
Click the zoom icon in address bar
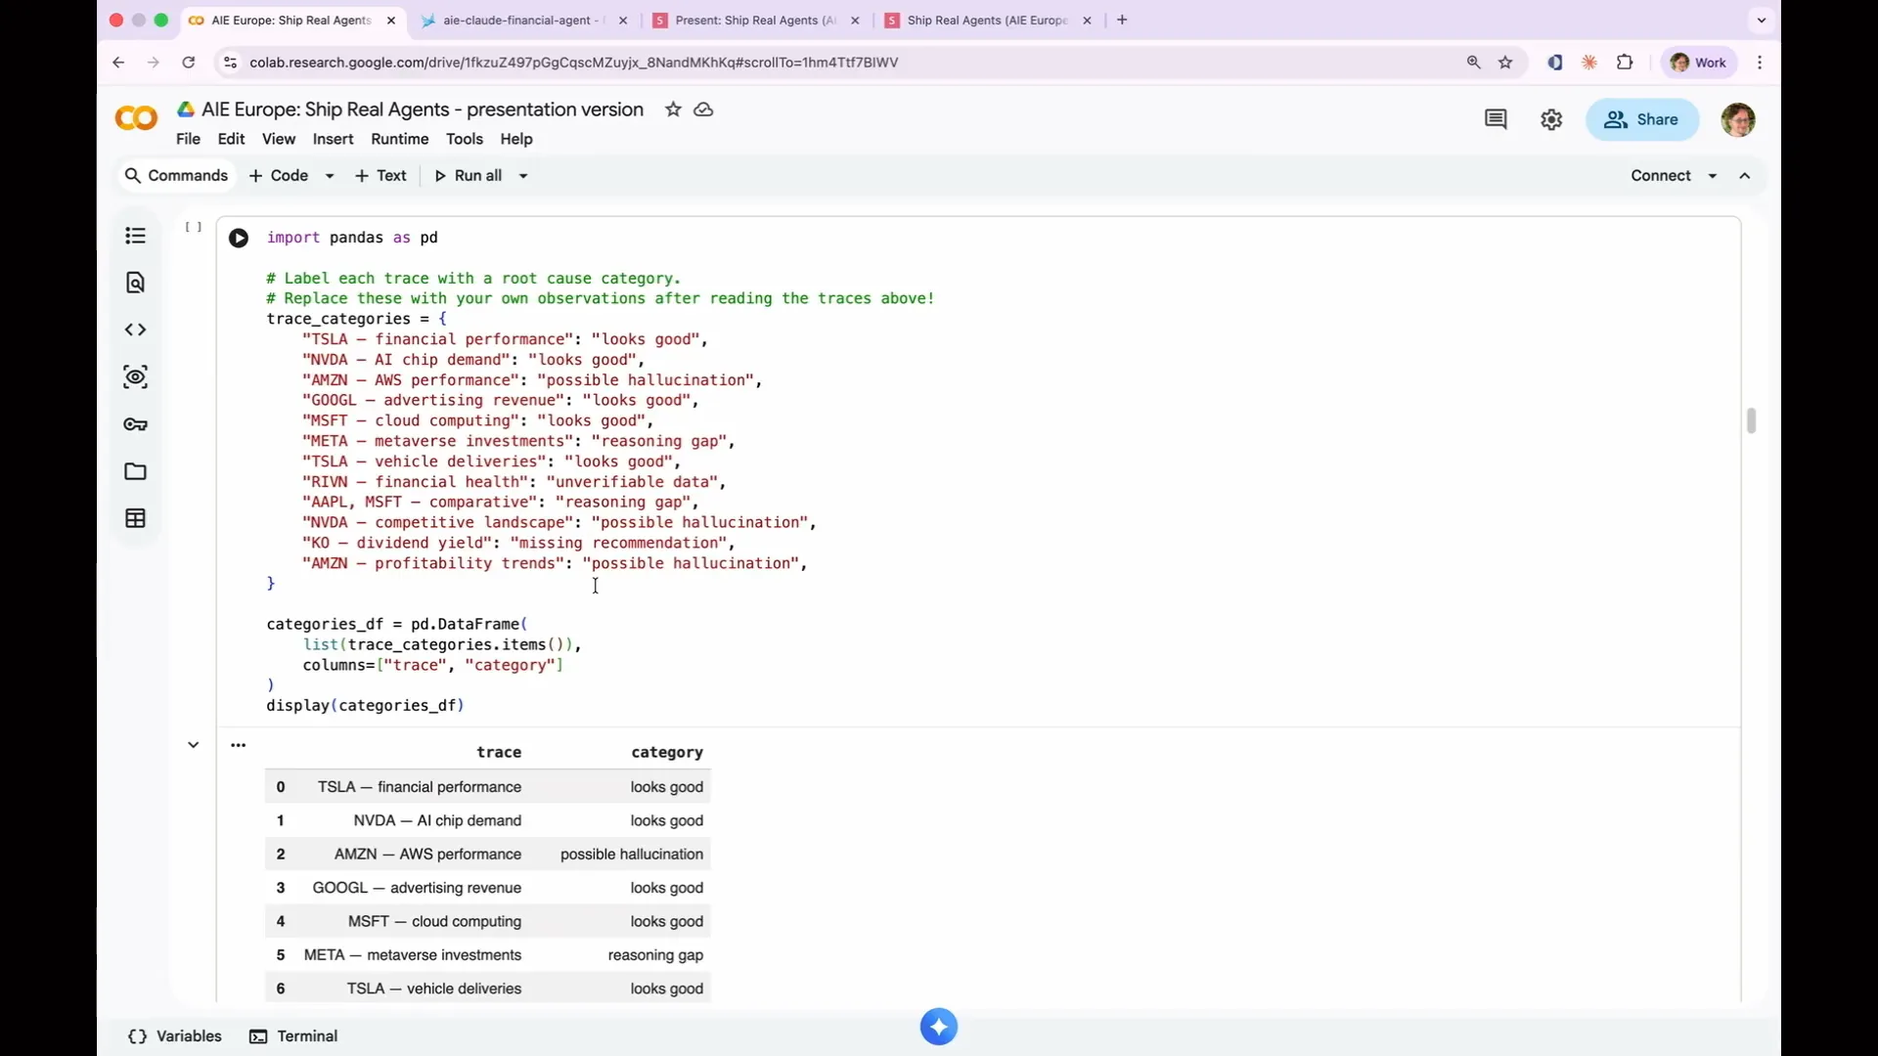[x=1474, y=63]
